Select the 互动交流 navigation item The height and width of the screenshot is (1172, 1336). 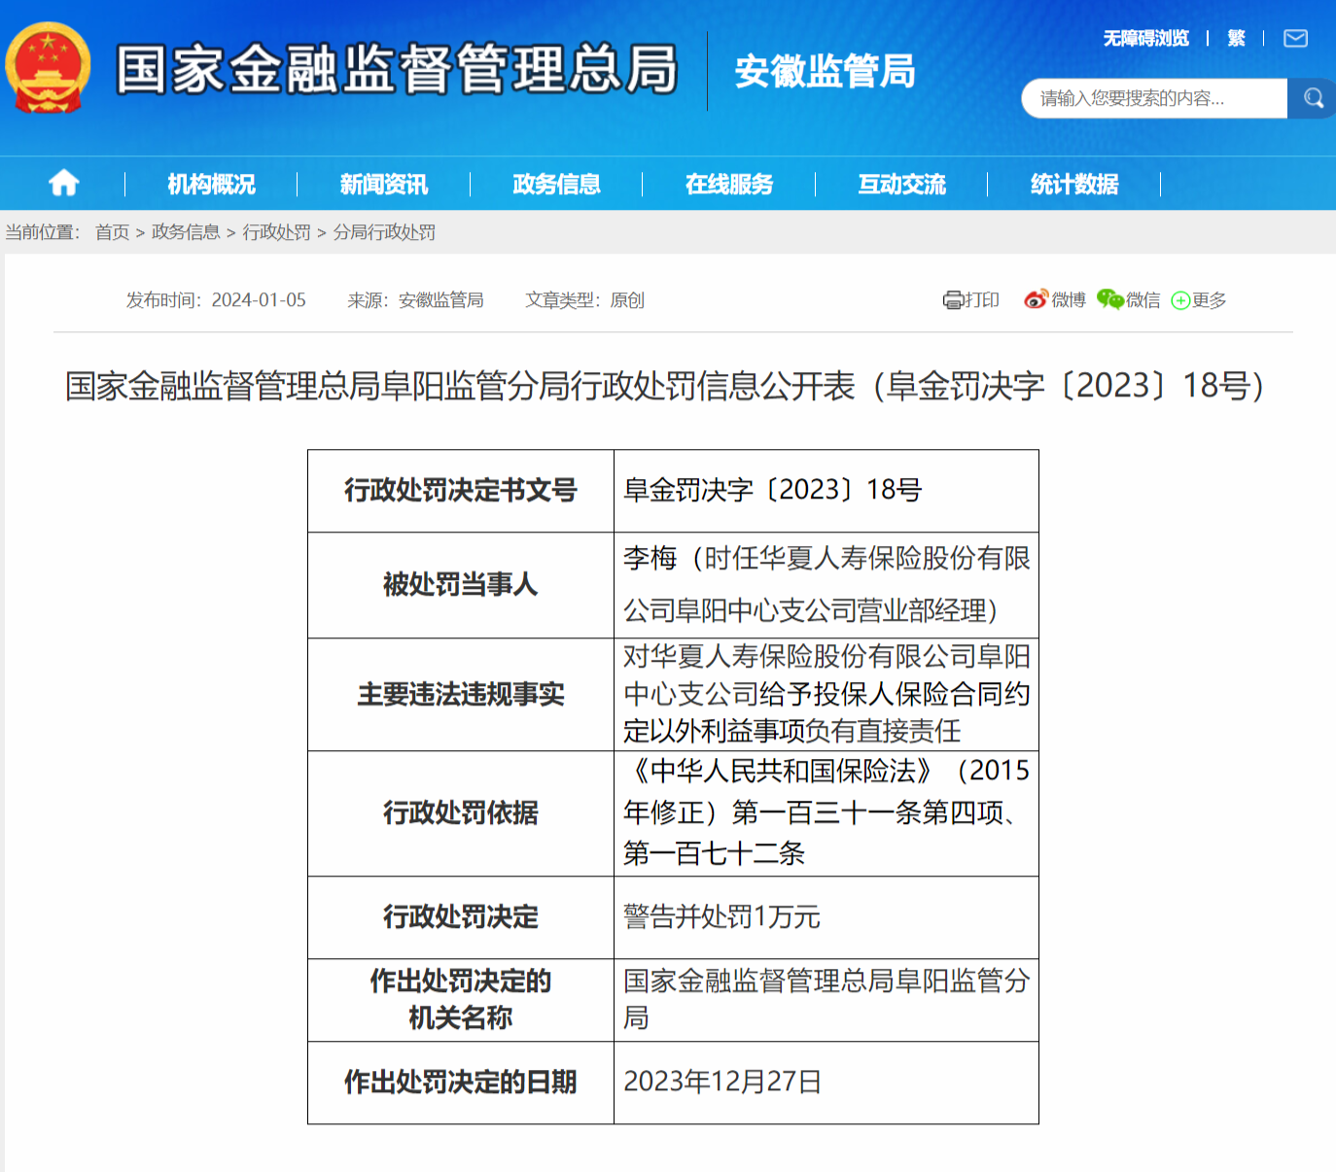click(x=899, y=183)
